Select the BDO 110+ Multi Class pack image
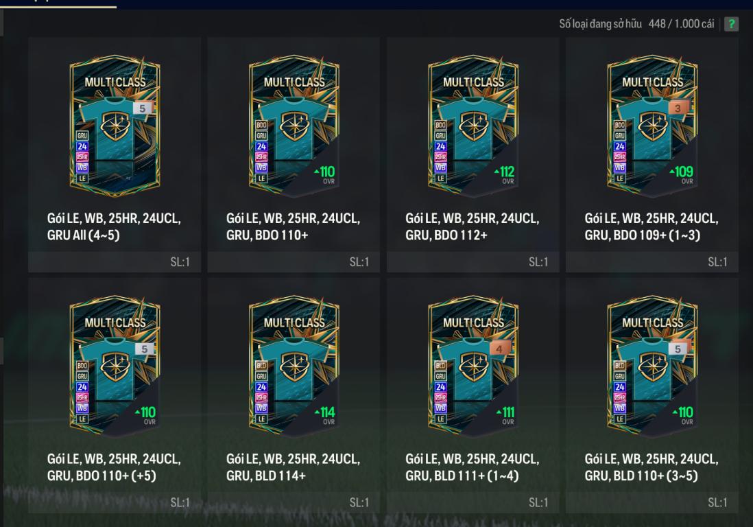This screenshot has height=527, width=753. coord(294,126)
